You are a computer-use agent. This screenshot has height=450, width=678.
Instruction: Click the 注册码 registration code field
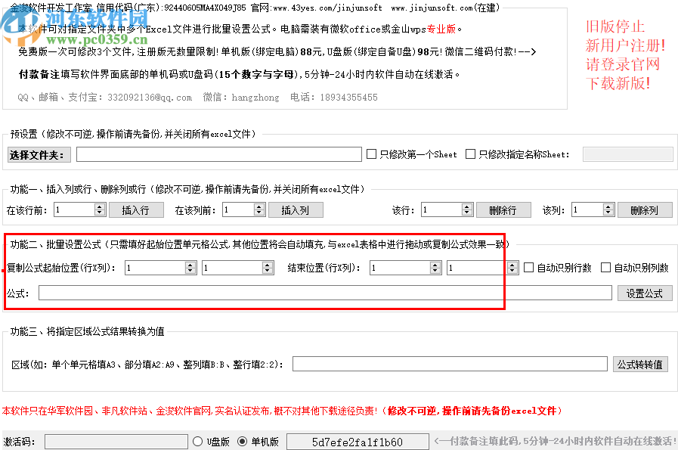pos(113,441)
